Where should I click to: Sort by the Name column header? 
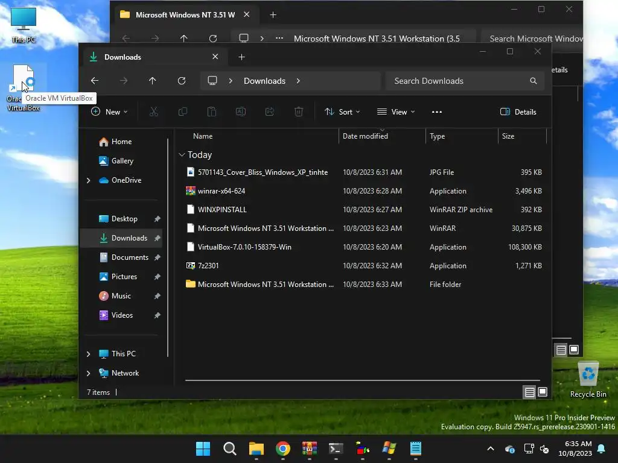pyautogui.click(x=203, y=136)
